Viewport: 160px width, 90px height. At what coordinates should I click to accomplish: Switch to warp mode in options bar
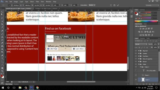click(111, 5)
